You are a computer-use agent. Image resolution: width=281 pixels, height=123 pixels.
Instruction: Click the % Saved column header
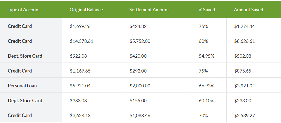(x=207, y=10)
